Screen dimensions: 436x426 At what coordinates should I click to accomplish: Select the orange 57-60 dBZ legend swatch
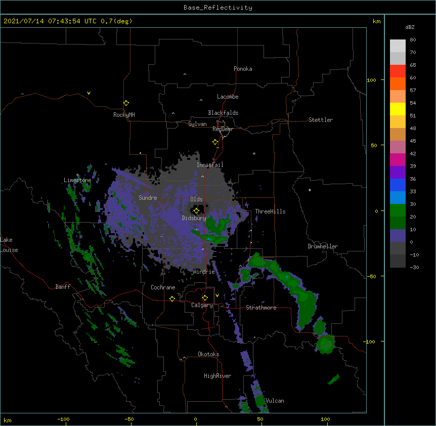coord(398,83)
